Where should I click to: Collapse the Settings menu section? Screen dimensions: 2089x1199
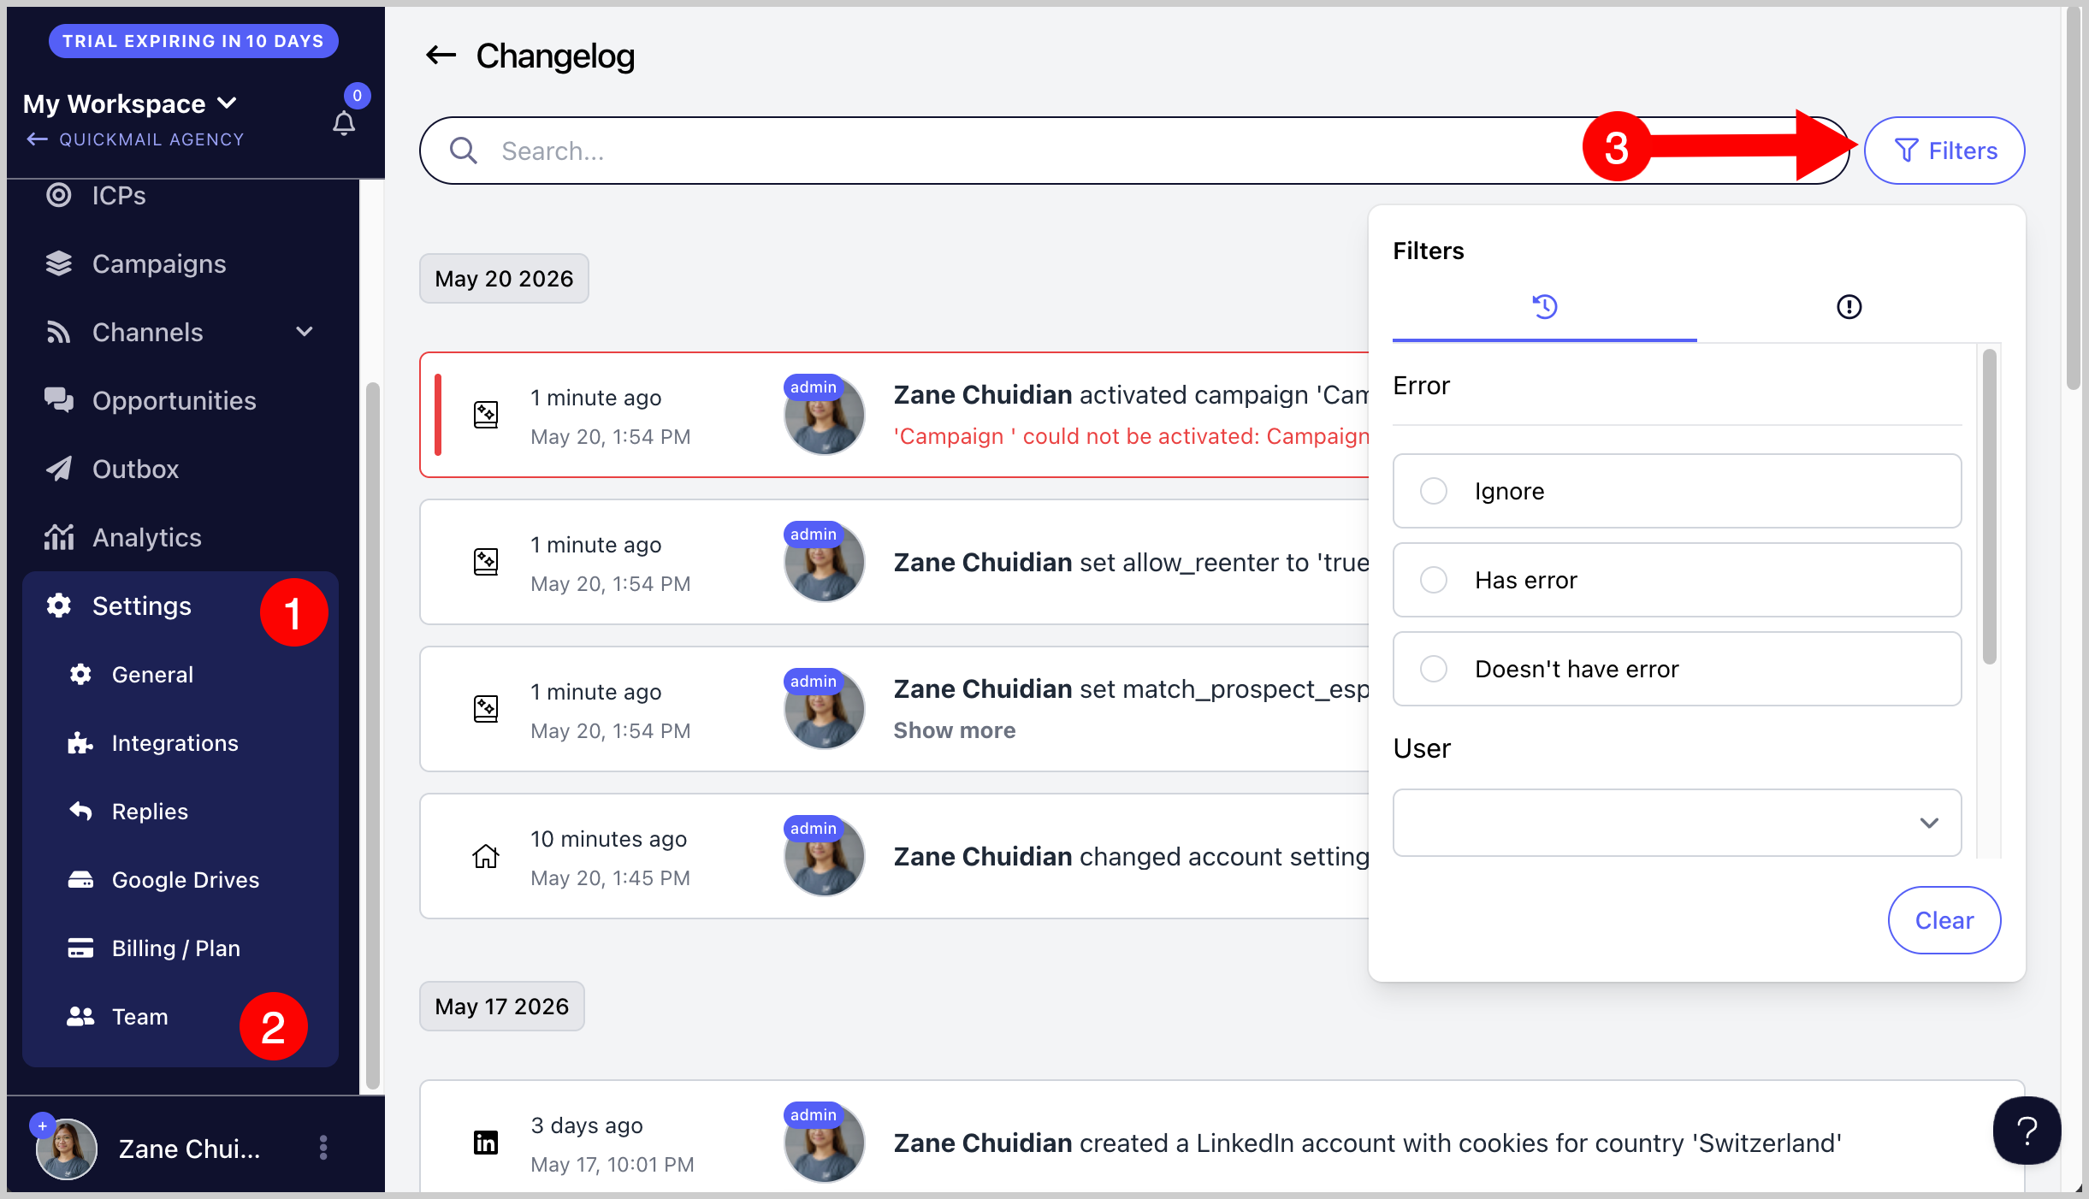[x=141, y=605]
